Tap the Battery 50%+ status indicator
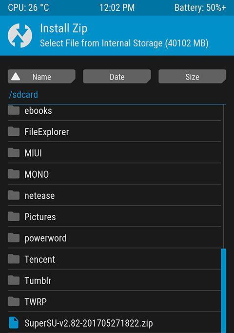Image resolution: width=234 pixels, height=333 pixels. [200, 8]
